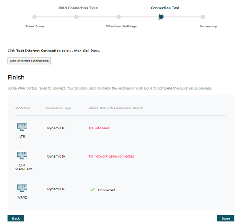Click the Check Network Connection Result header

(x=116, y=108)
